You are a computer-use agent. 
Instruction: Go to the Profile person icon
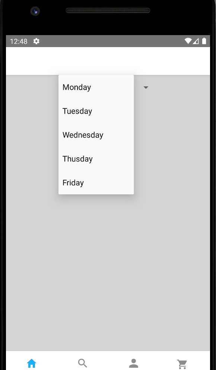click(x=133, y=363)
